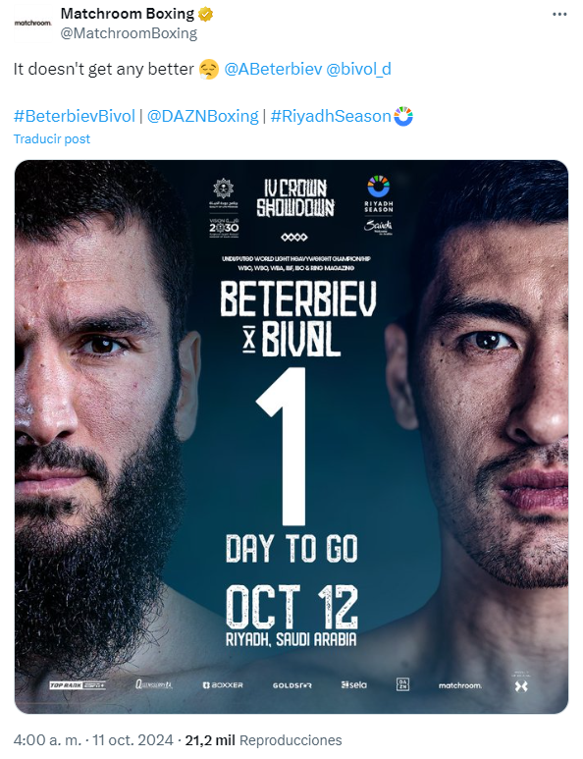Click the sela sponsor logo

point(353,685)
